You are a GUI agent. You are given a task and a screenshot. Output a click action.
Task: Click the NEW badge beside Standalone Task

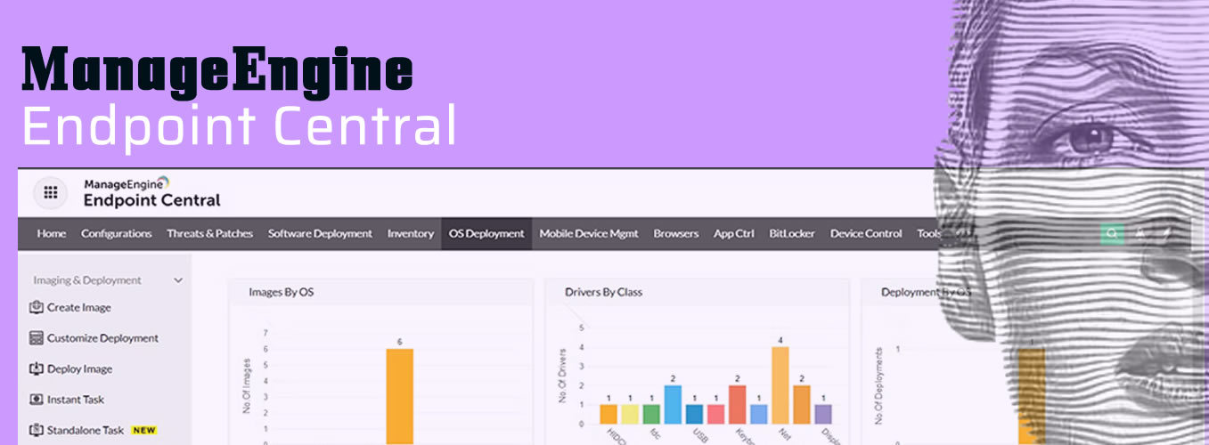point(143,430)
